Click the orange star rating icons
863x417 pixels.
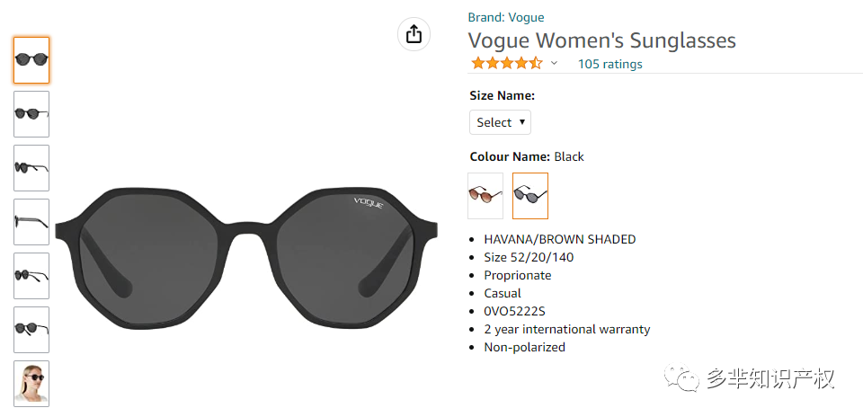(507, 63)
